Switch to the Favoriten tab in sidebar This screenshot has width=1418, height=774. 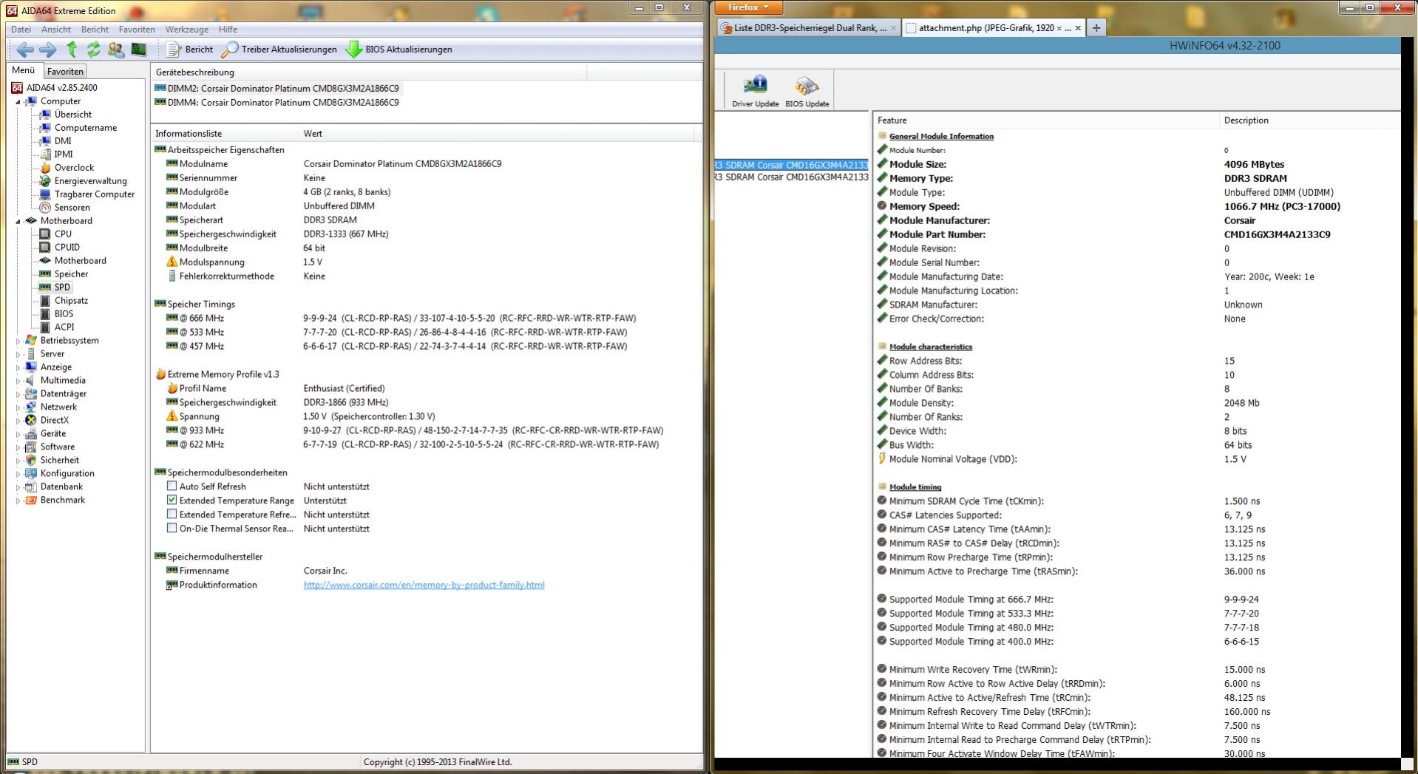[x=65, y=72]
